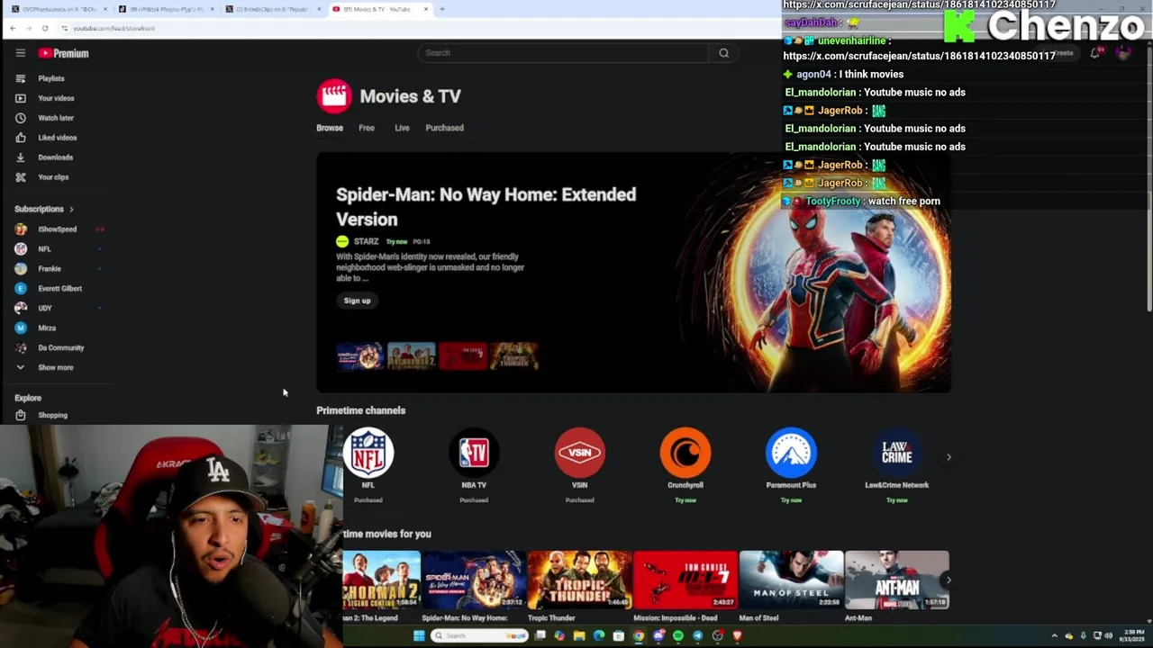Open the Anchorman 2 movie thumbnail

pyautogui.click(x=382, y=580)
